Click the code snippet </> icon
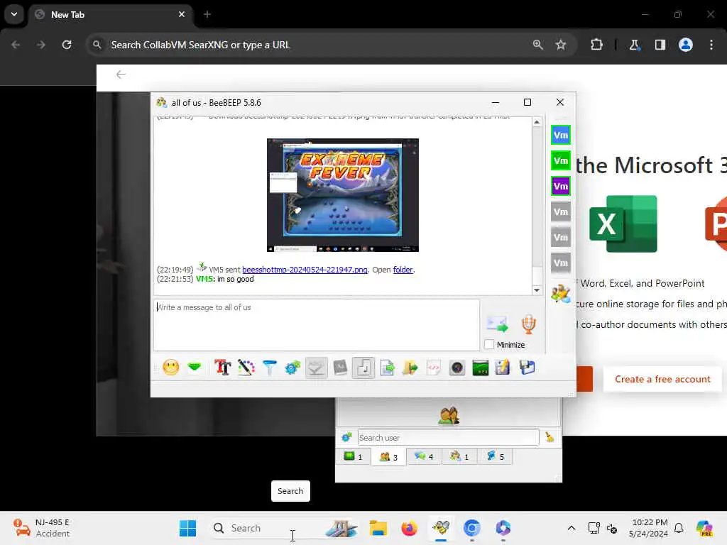The height and width of the screenshot is (545, 727). pyautogui.click(x=434, y=368)
